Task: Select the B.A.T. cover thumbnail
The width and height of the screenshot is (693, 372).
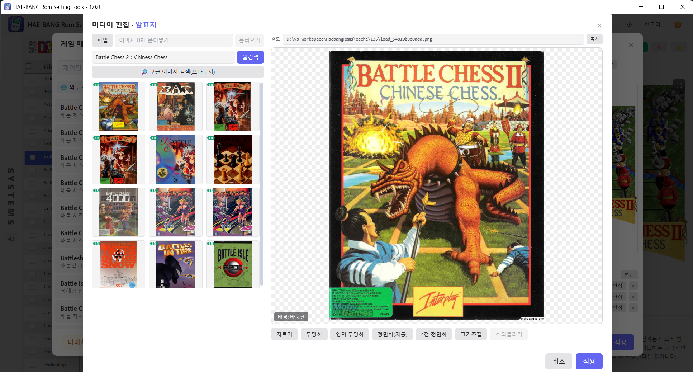Action: [176, 106]
